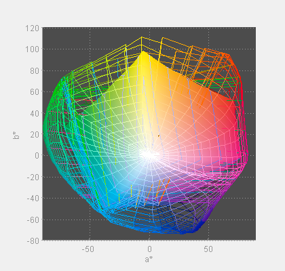Click the -40 tick label on the b* axis
This screenshot has height=271, width=285.
33,199
